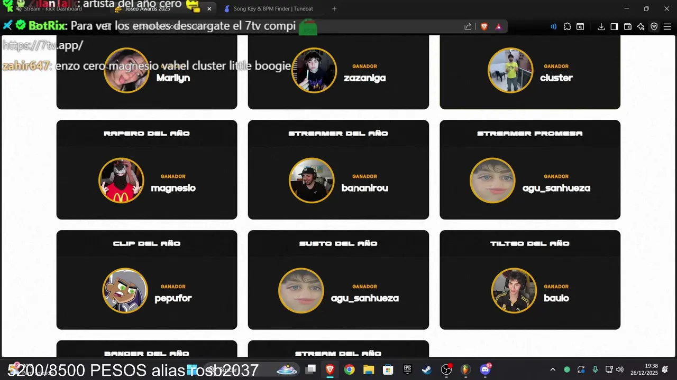Click the sync arrows tray icon
Viewport: 677px width, 380px height.
(x=581, y=369)
